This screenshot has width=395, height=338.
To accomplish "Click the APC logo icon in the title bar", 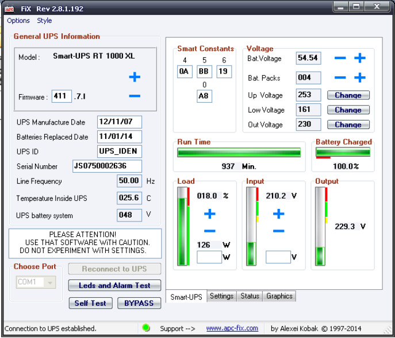I will [x=10, y=9].
